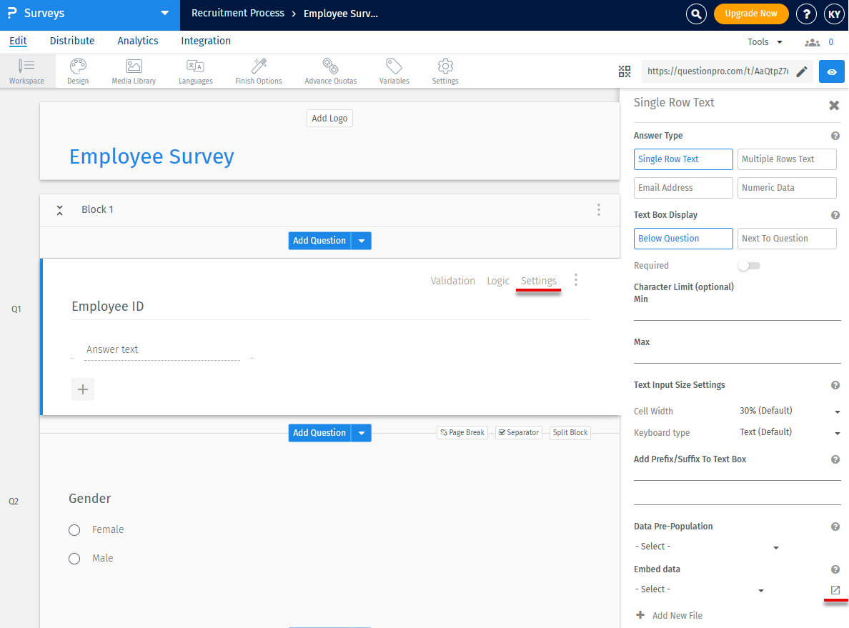Click the Upgrade Now button
This screenshot has width=849, height=628.
(751, 14)
